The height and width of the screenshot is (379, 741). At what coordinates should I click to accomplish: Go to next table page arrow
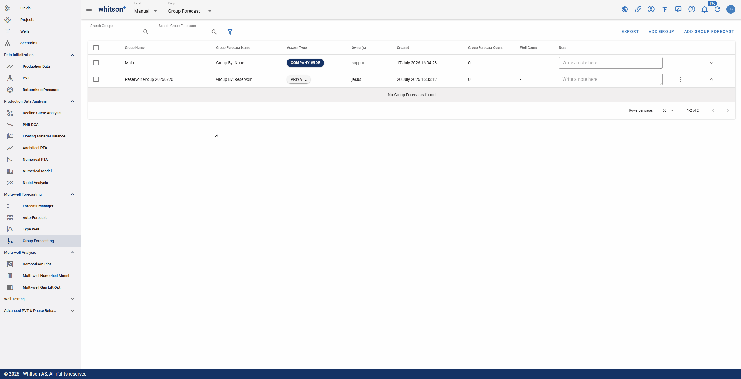click(728, 110)
